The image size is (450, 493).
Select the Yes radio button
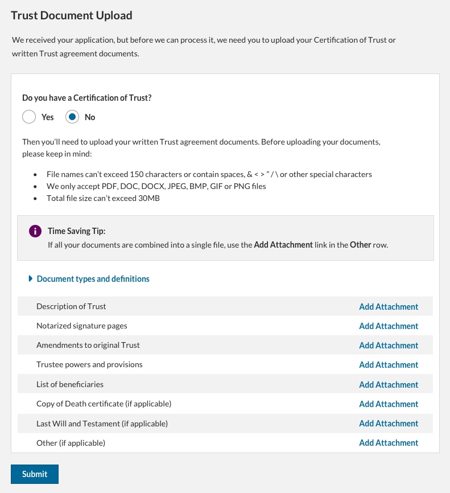[x=30, y=117]
